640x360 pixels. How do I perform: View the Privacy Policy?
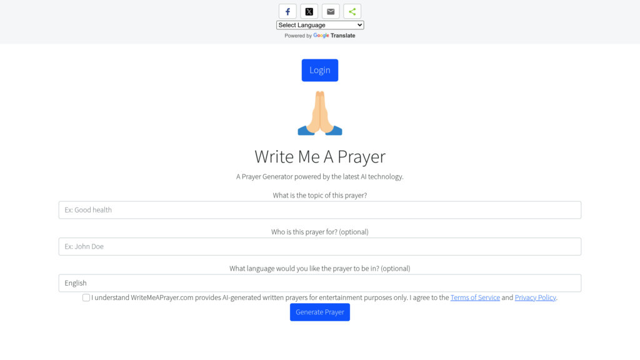point(535,297)
